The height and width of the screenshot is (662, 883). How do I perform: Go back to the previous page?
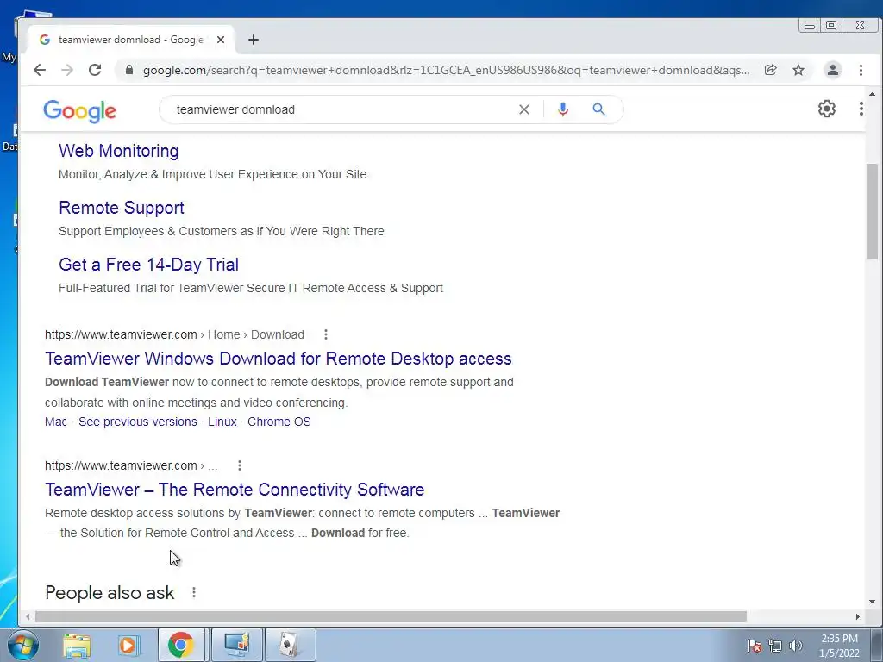coord(40,70)
